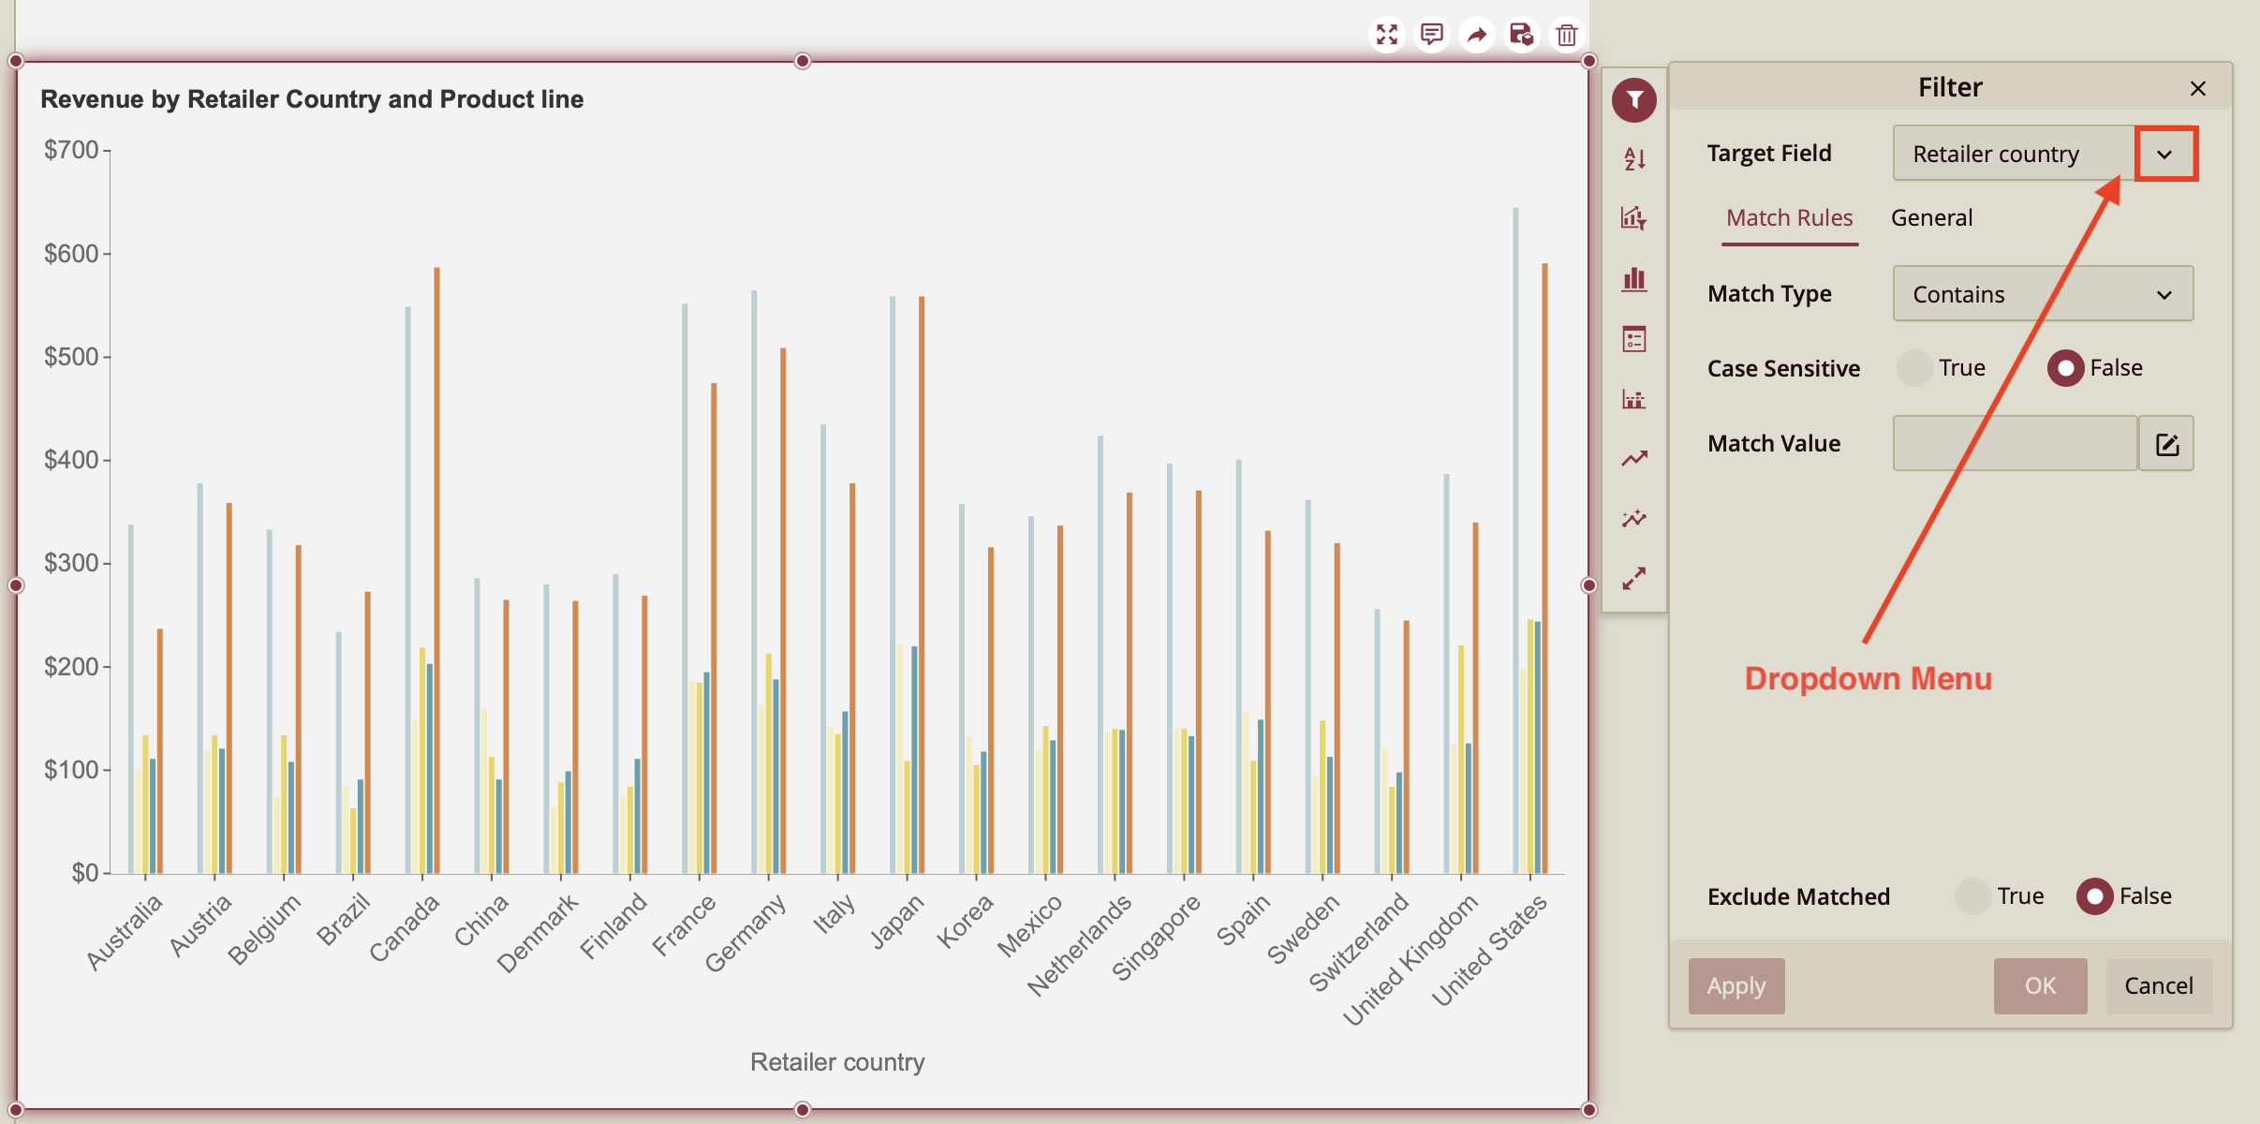Cancel the filter dialog

(2159, 986)
